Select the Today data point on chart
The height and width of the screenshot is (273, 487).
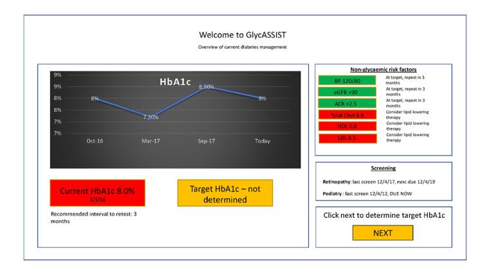pyautogui.click(x=262, y=98)
